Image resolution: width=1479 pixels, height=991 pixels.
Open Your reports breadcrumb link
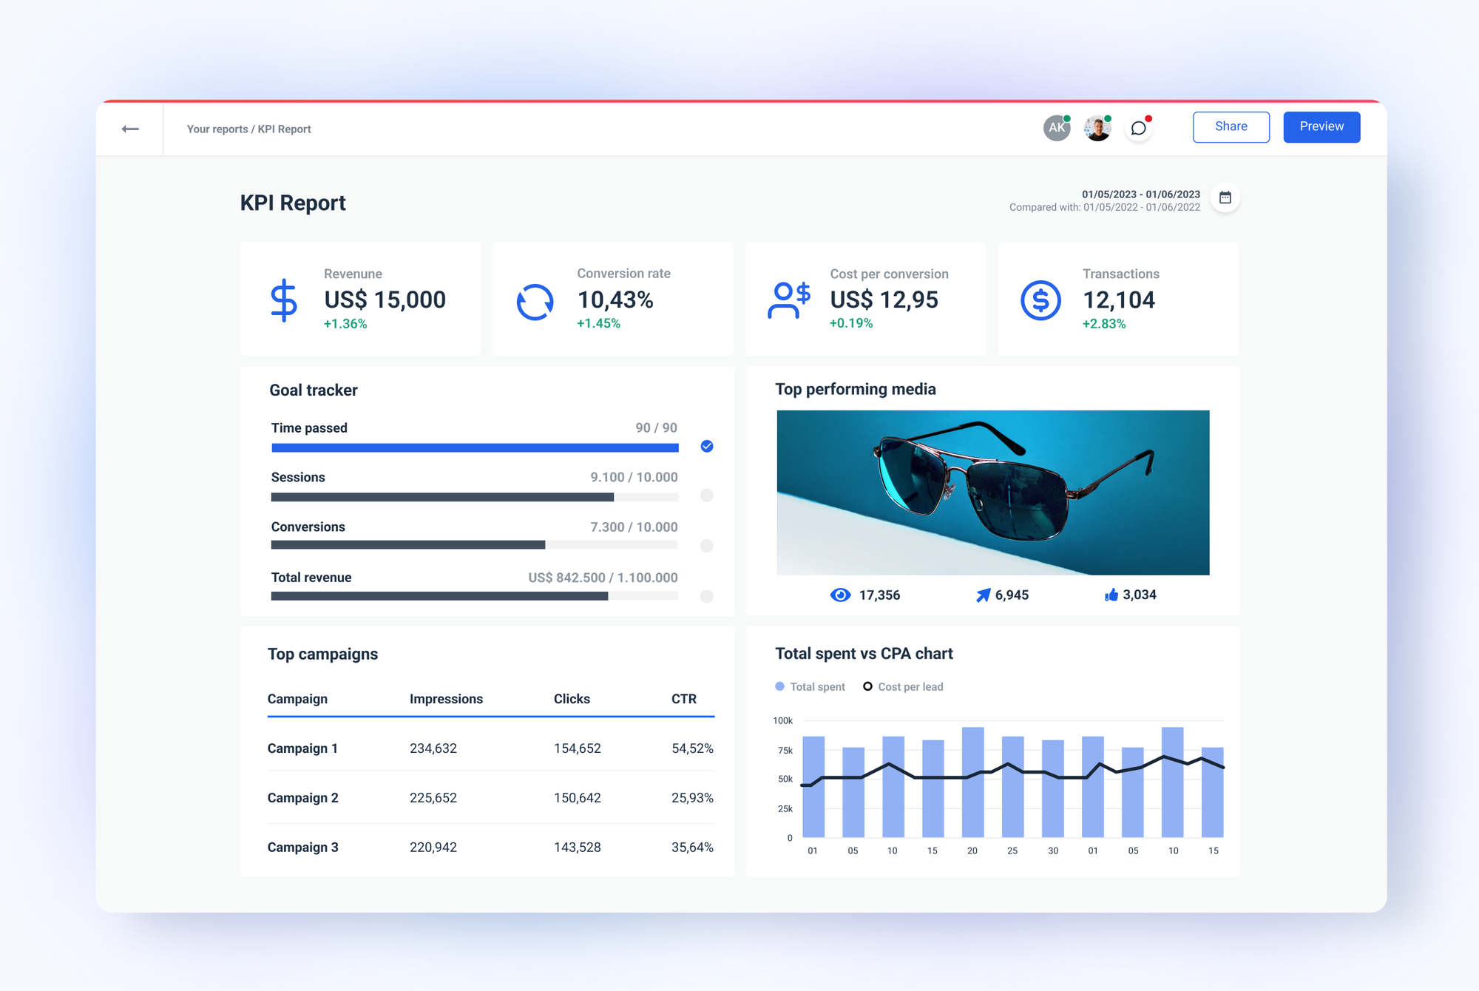click(x=217, y=129)
